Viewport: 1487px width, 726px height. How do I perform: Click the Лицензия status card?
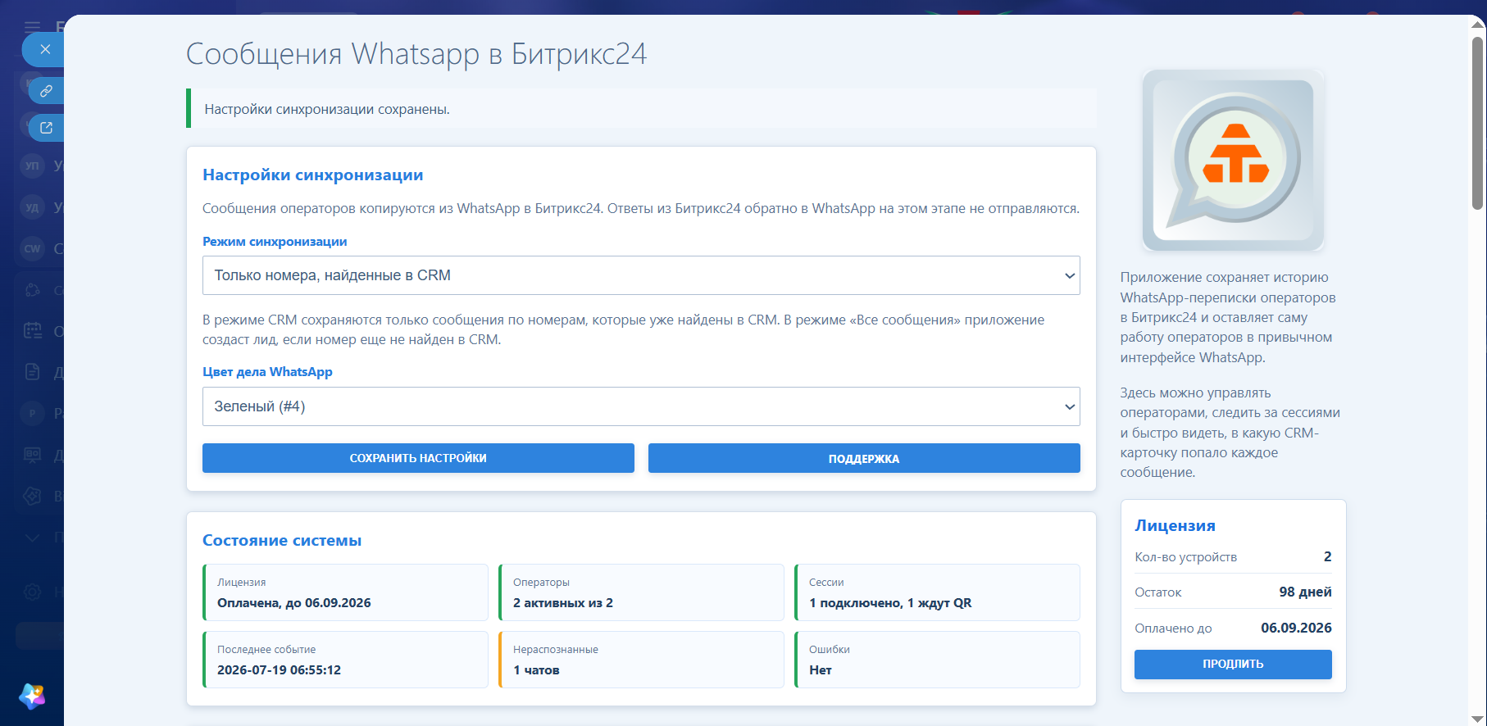tap(345, 592)
